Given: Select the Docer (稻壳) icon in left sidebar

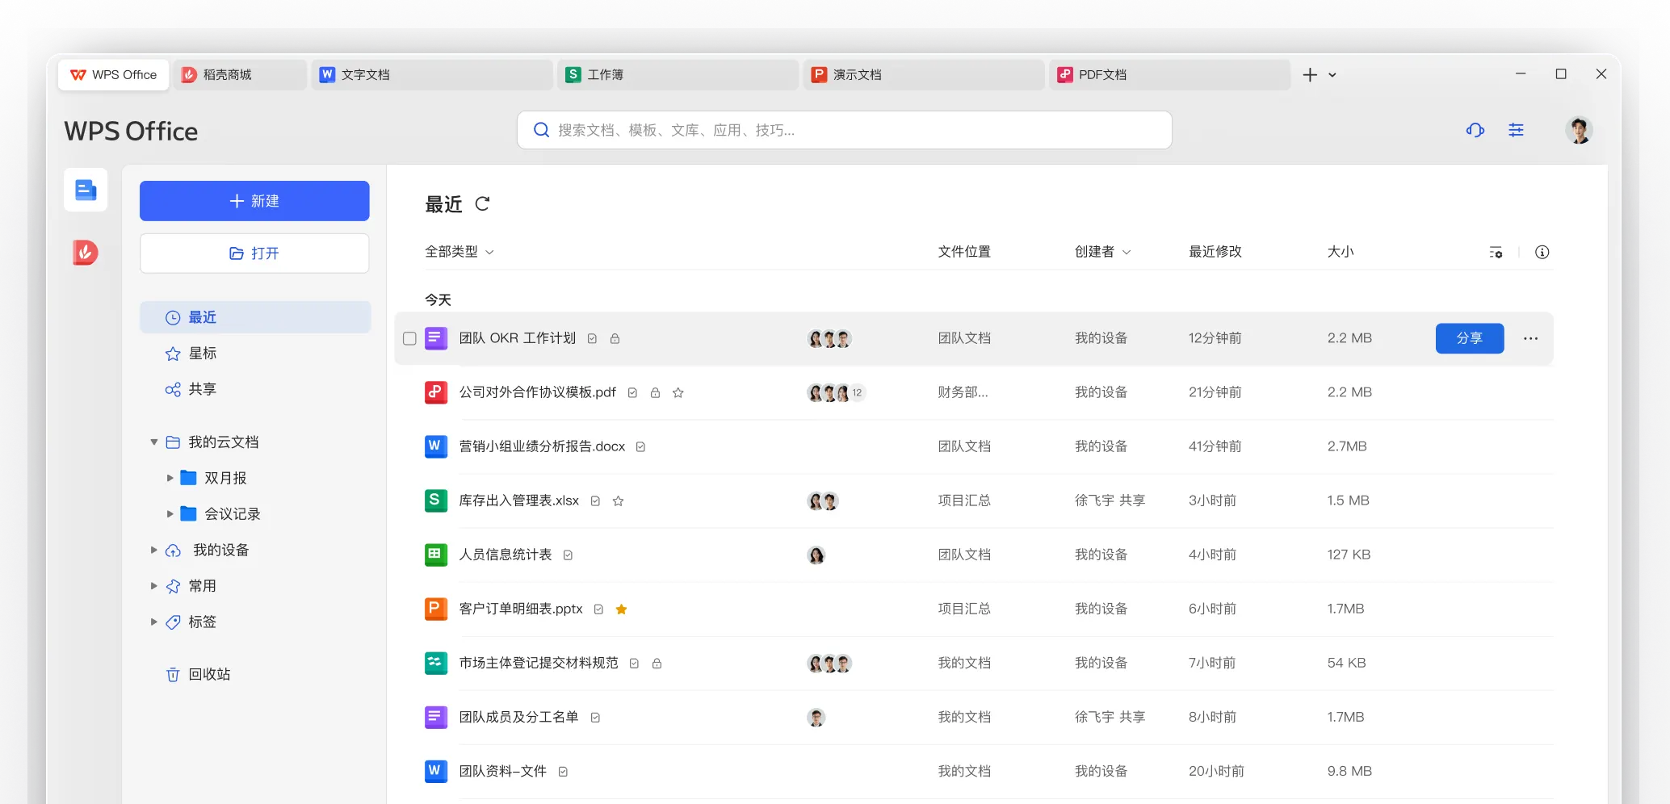Looking at the screenshot, I should (85, 252).
